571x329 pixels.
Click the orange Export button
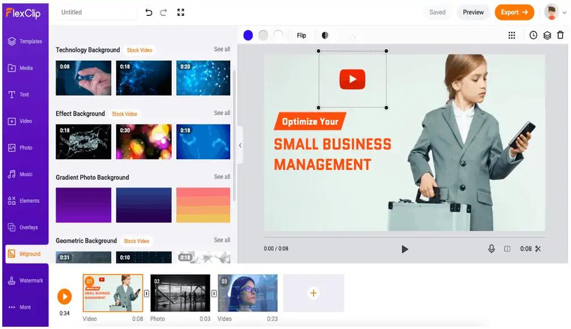click(x=514, y=12)
